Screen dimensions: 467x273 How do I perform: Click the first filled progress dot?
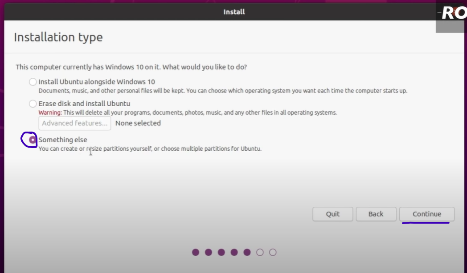(196, 252)
